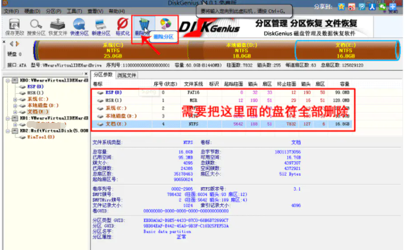Share to Weibo using the red eye icon
The width and height of the screenshot is (406, 250).
(x=352, y=7)
